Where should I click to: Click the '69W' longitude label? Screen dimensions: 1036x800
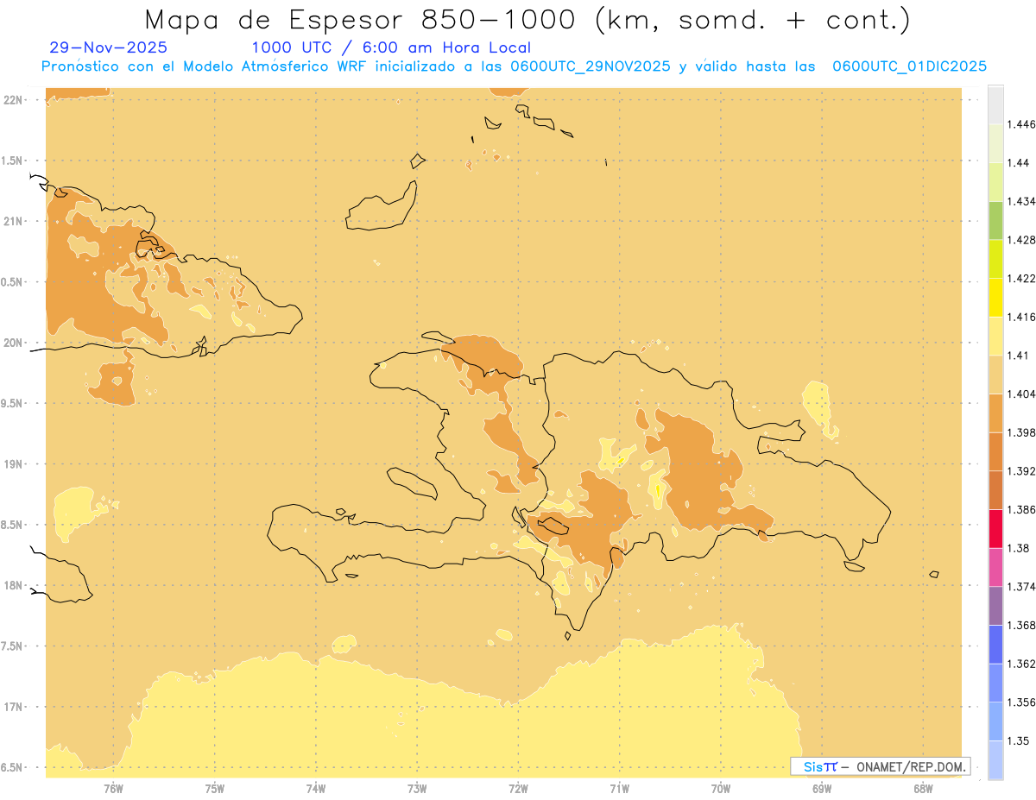point(822,789)
